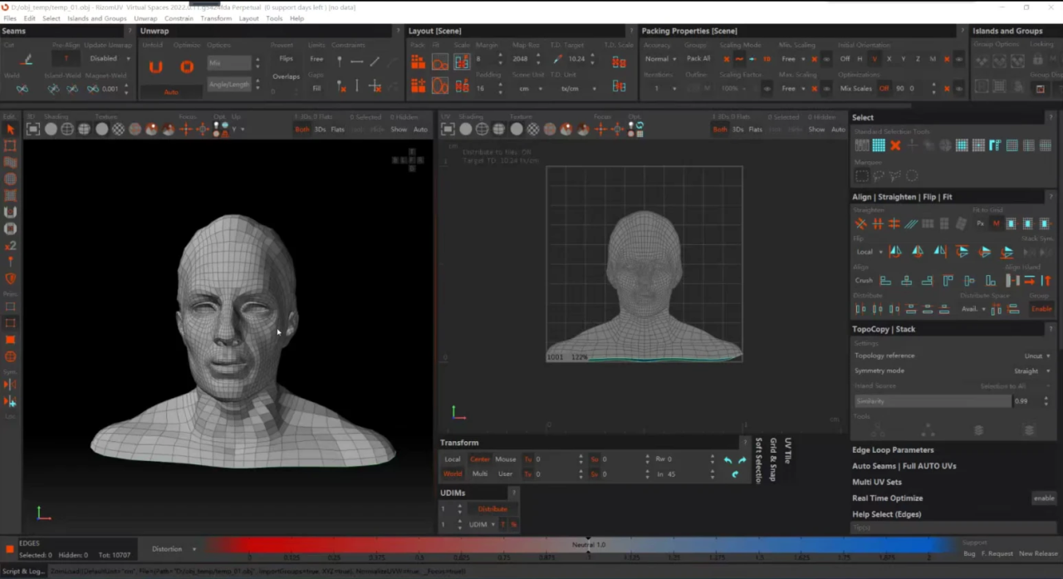Select Center pivot in Transform panel
This screenshot has height=579, width=1063.
point(480,459)
